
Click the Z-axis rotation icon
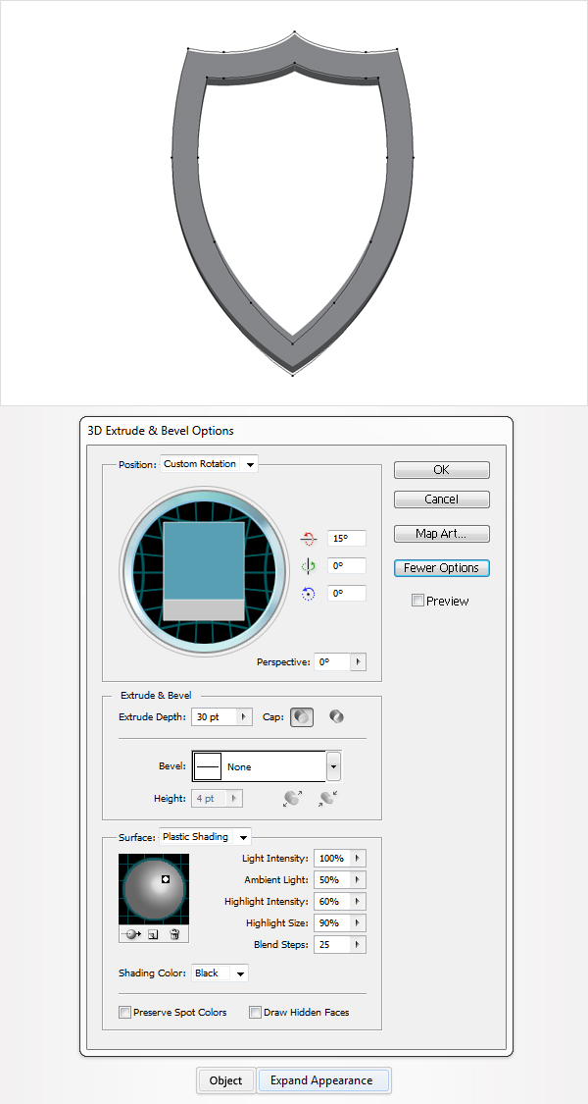(308, 594)
